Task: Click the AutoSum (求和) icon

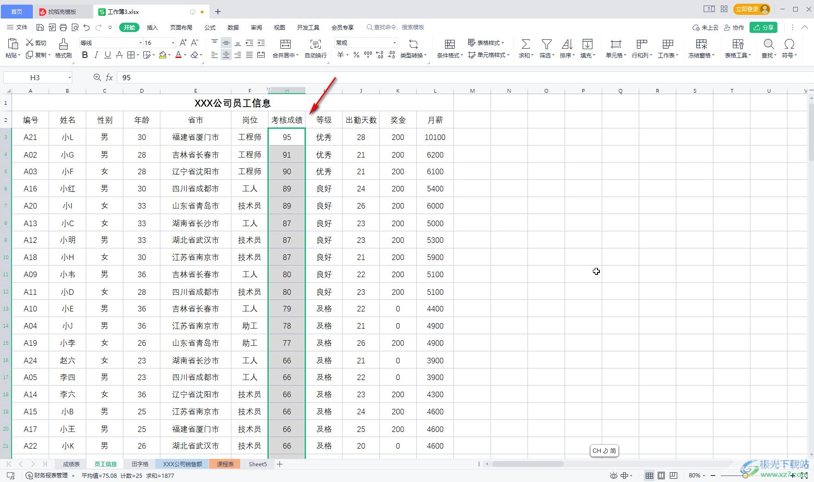Action: [x=526, y=44]
